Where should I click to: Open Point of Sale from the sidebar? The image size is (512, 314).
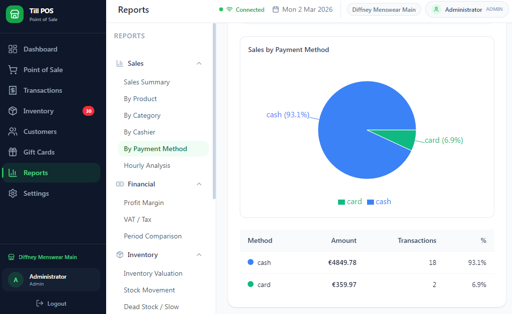pyautogui.click(x=13, y=70)
